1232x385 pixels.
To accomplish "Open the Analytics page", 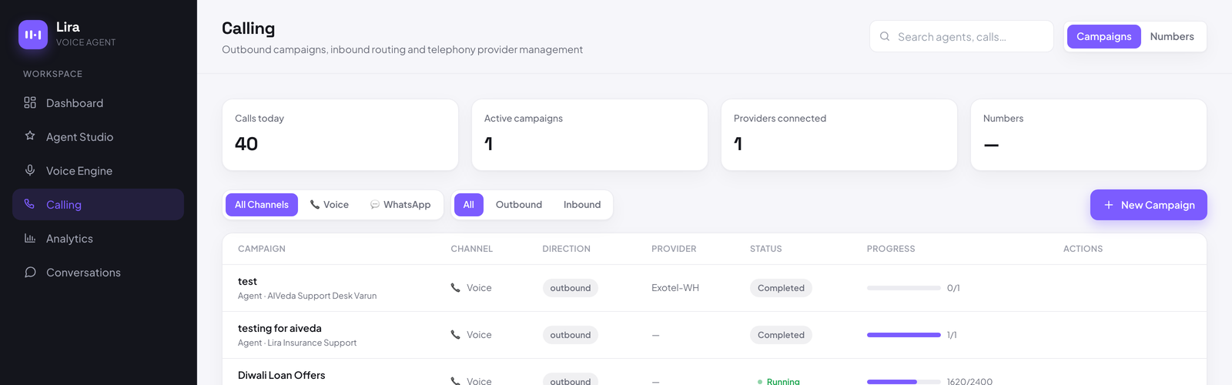I will coord(98,238).
